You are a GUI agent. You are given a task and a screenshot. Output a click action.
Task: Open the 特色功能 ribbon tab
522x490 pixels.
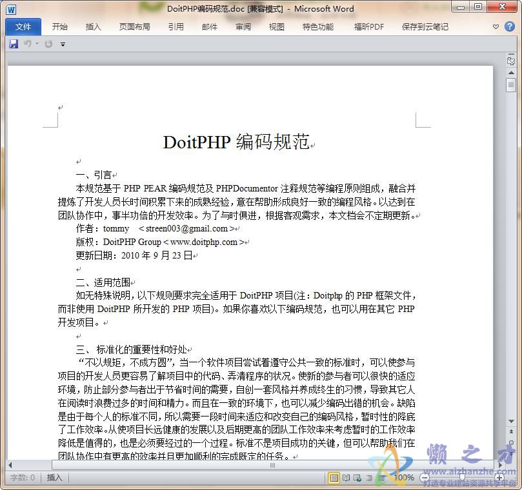318,26
